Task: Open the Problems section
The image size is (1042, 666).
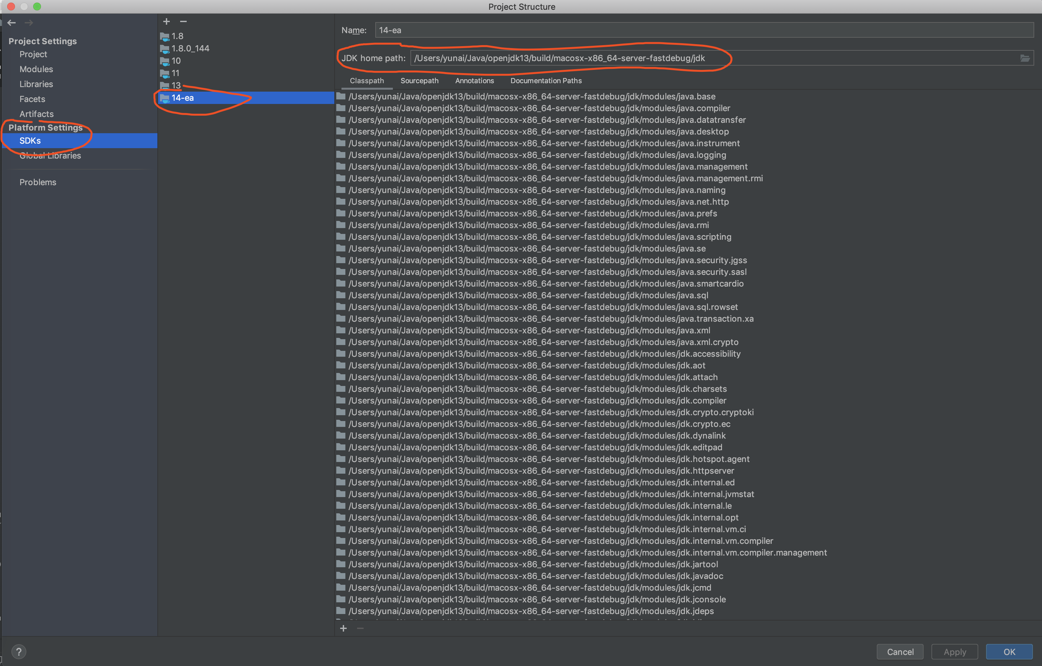Action: [x=38, y=182]
